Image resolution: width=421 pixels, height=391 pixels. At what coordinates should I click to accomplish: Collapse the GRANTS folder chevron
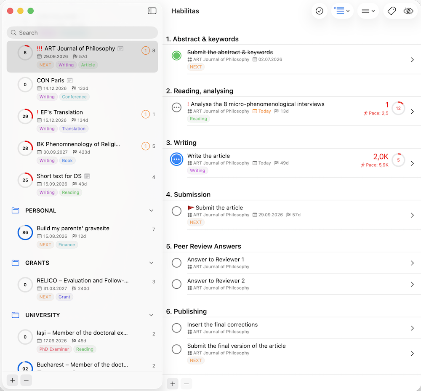pyautogui.click(x=152, y=263)
